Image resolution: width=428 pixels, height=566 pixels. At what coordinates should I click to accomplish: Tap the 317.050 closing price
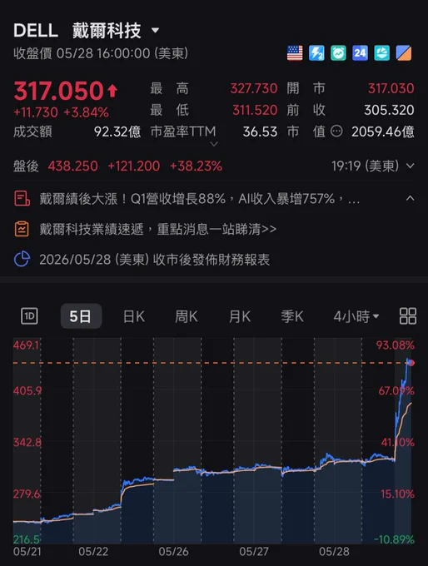(x=59, y=90)
